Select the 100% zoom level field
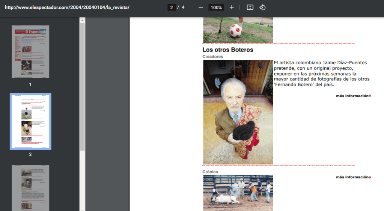The image size is (384, 211). pyautogui.click(x=216, y=8)
